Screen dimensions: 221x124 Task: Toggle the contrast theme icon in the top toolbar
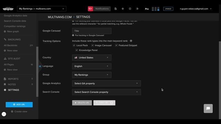click(137, 9)
